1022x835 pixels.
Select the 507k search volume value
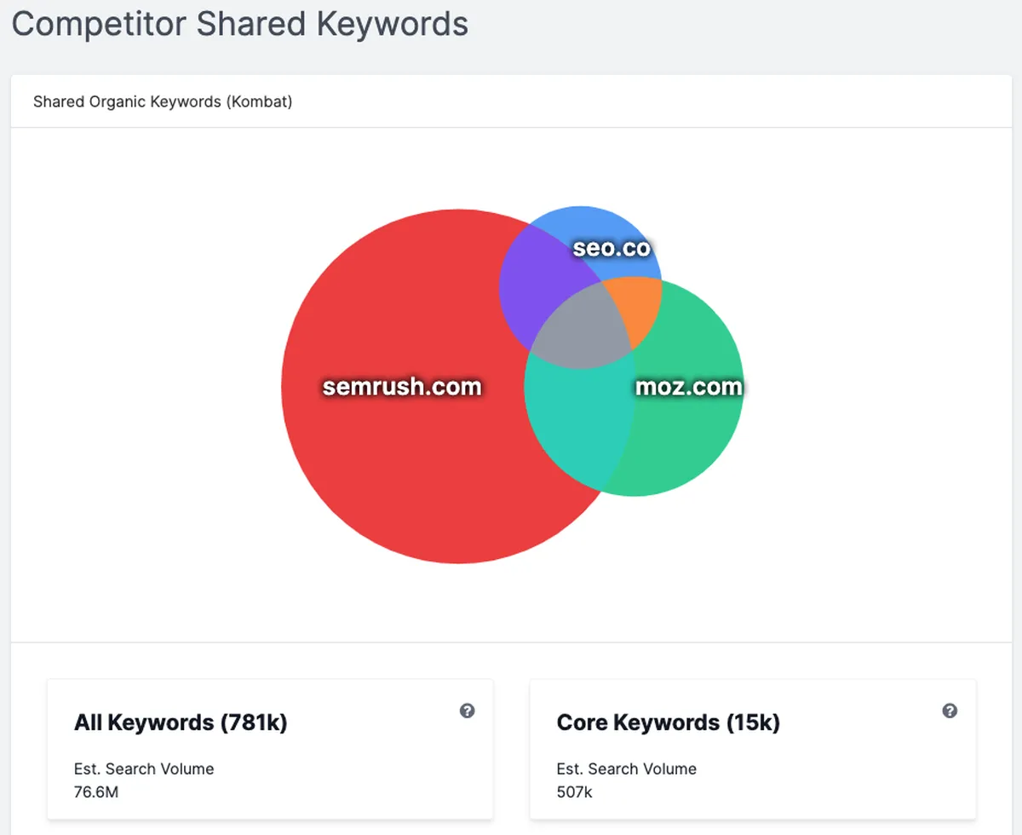pyautogui.click(x=575, y=792)
